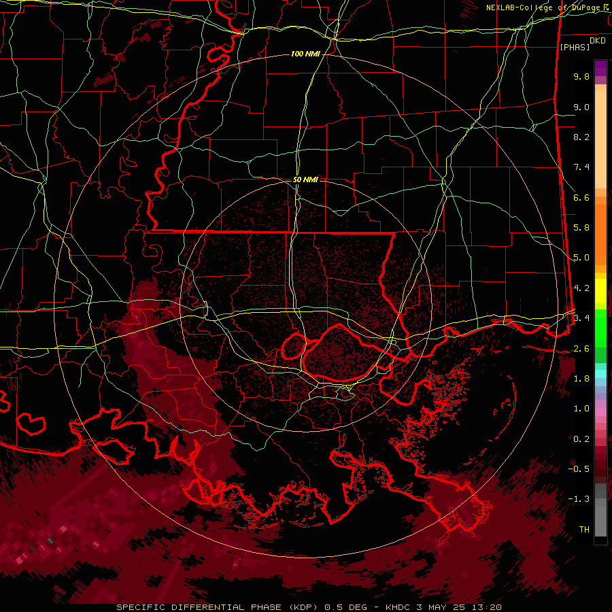Click the TH label on the color scale

584,530
